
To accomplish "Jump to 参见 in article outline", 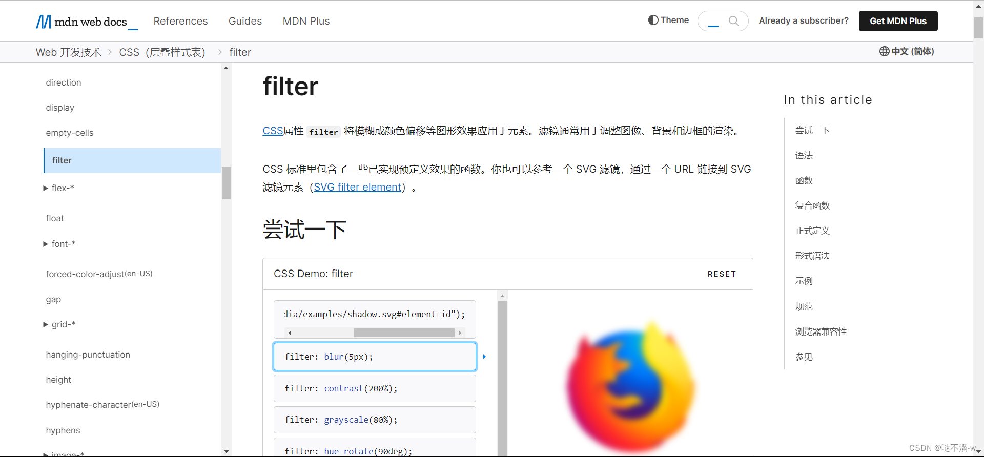I will click(804, 357).
